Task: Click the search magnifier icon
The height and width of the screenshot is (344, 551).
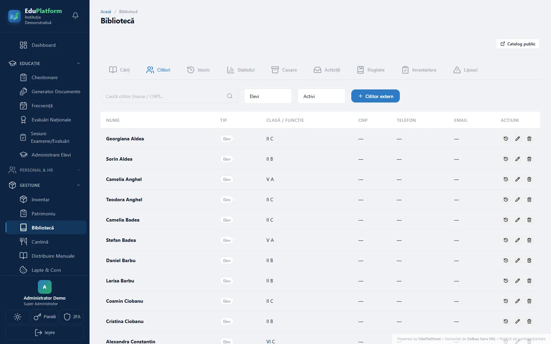Action: (230, 96)
